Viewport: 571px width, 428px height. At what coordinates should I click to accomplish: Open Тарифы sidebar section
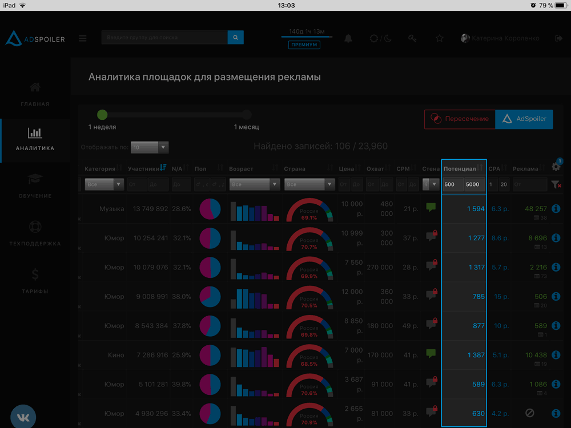35,281
